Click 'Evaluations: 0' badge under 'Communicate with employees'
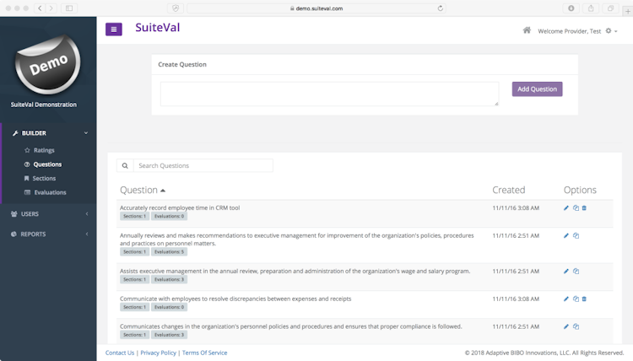The width and height of the screenshot is (633, 361). 169,307
